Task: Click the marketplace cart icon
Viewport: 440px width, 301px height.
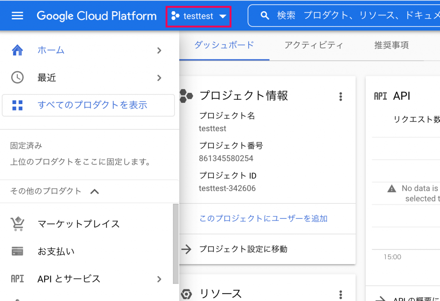Action: [x=17, y=224]
